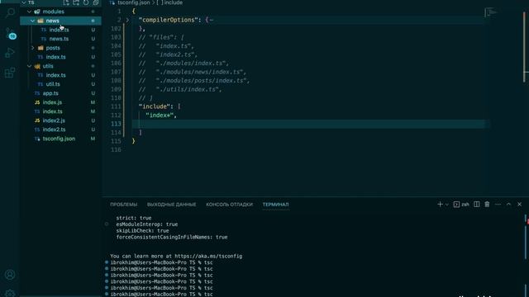The width and height of the screenshot is (529, 297).
Task: Collapse all folders in explorer
Action: 96,2
